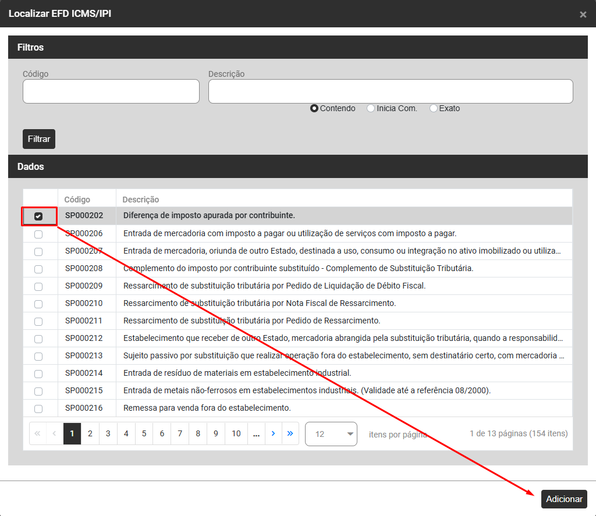This screenshot has width=596, height=516.
Task: Click the previous page arrow
Action: [x=54, y=433]
